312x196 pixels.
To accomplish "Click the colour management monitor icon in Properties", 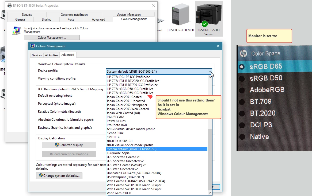I will [16, 31].
